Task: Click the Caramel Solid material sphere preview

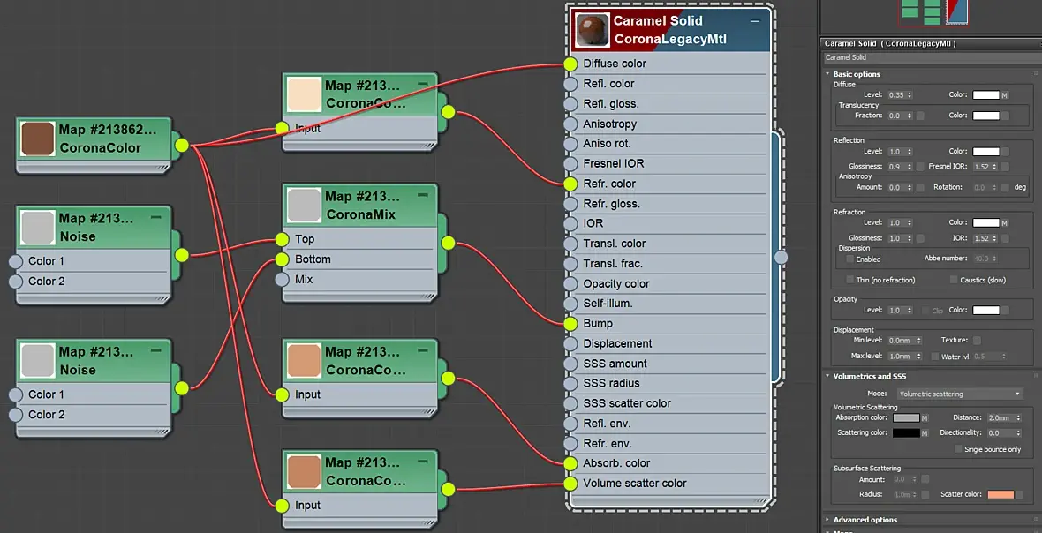Action: coord(593,31)
